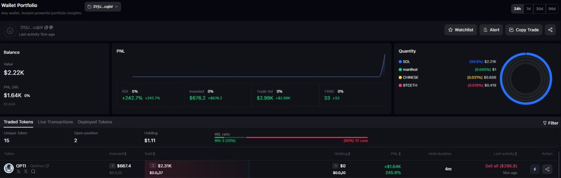Screen dimensions: 561x178
Task: Select the 7d time range
Action: tap(528, 9)
